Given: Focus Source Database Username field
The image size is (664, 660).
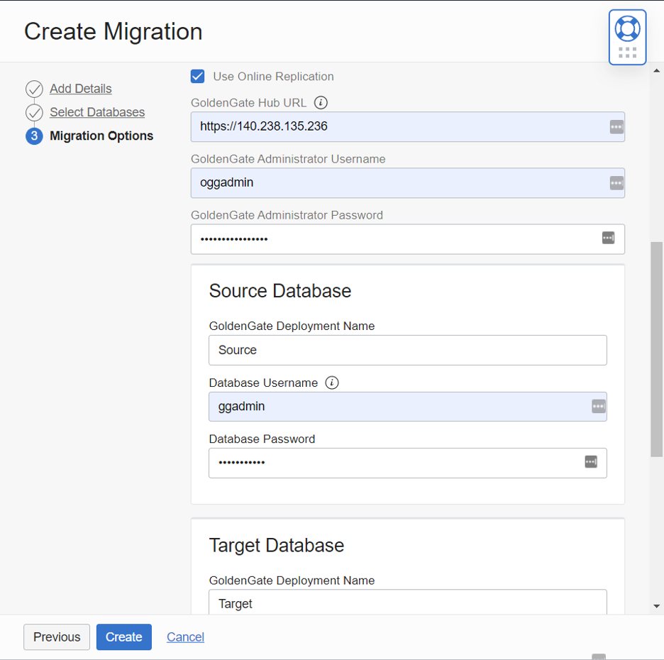Looking at the screenshot, I should click(x=407, y=407).
